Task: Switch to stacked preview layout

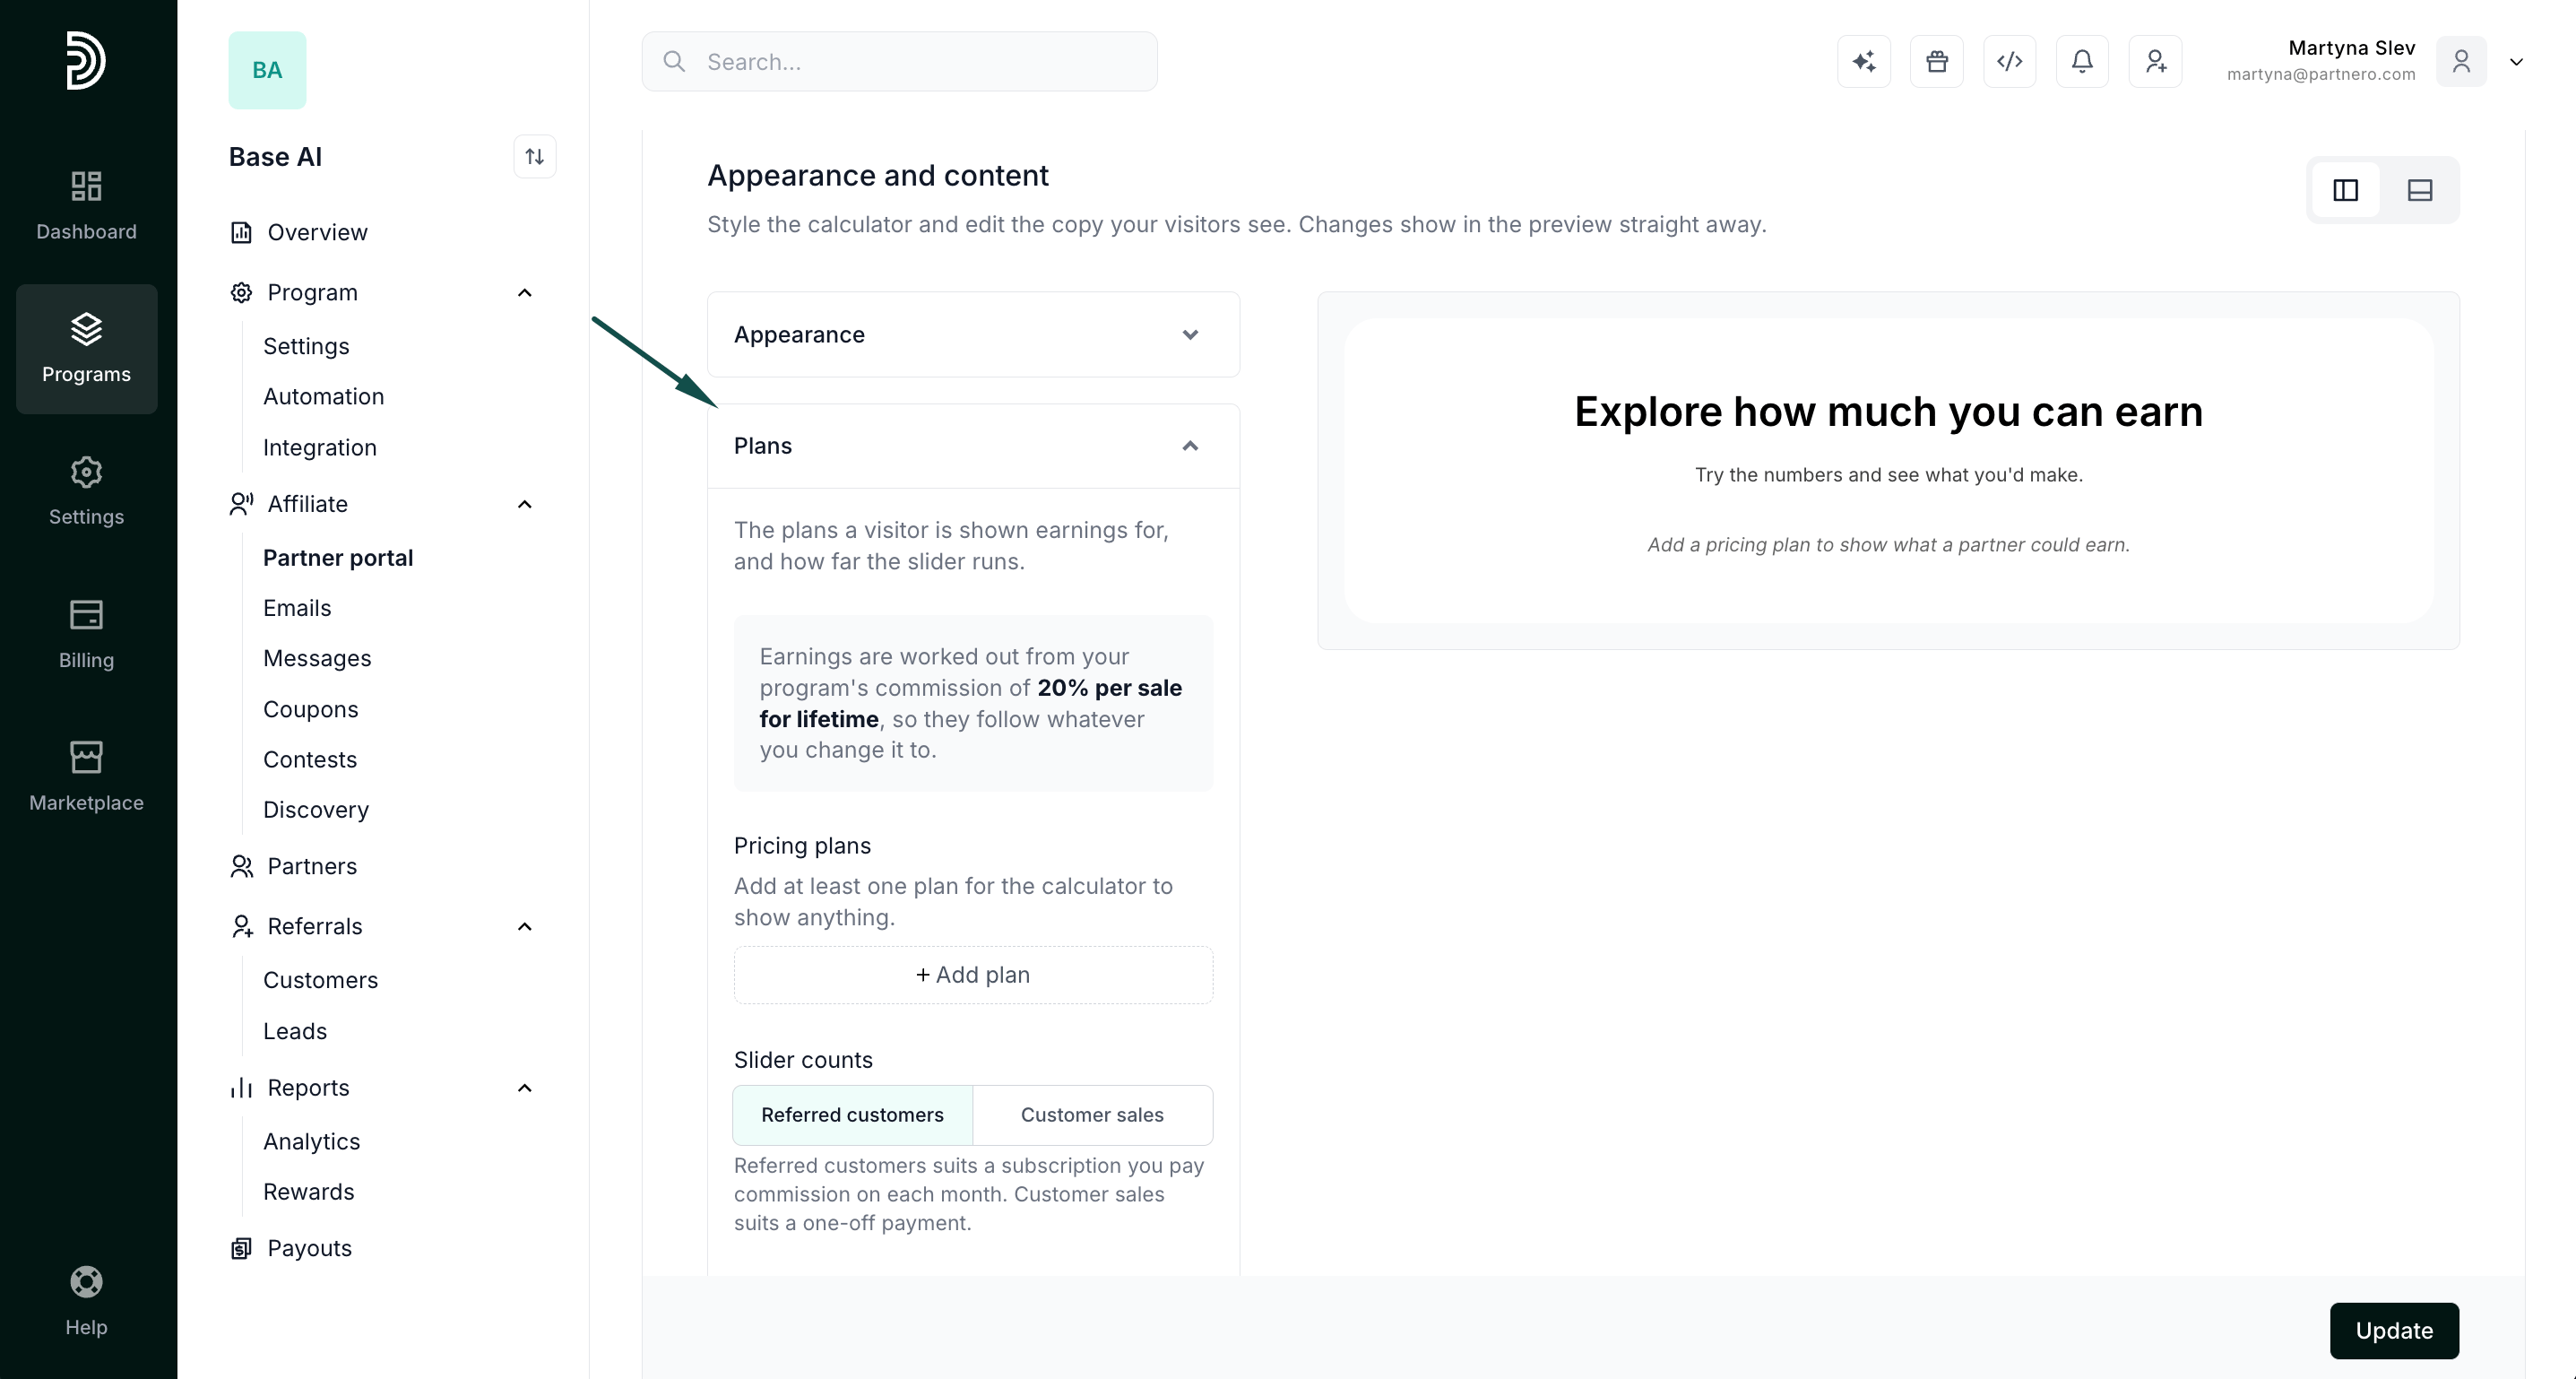Action: pyautogui.click(x=2420, y=190)
